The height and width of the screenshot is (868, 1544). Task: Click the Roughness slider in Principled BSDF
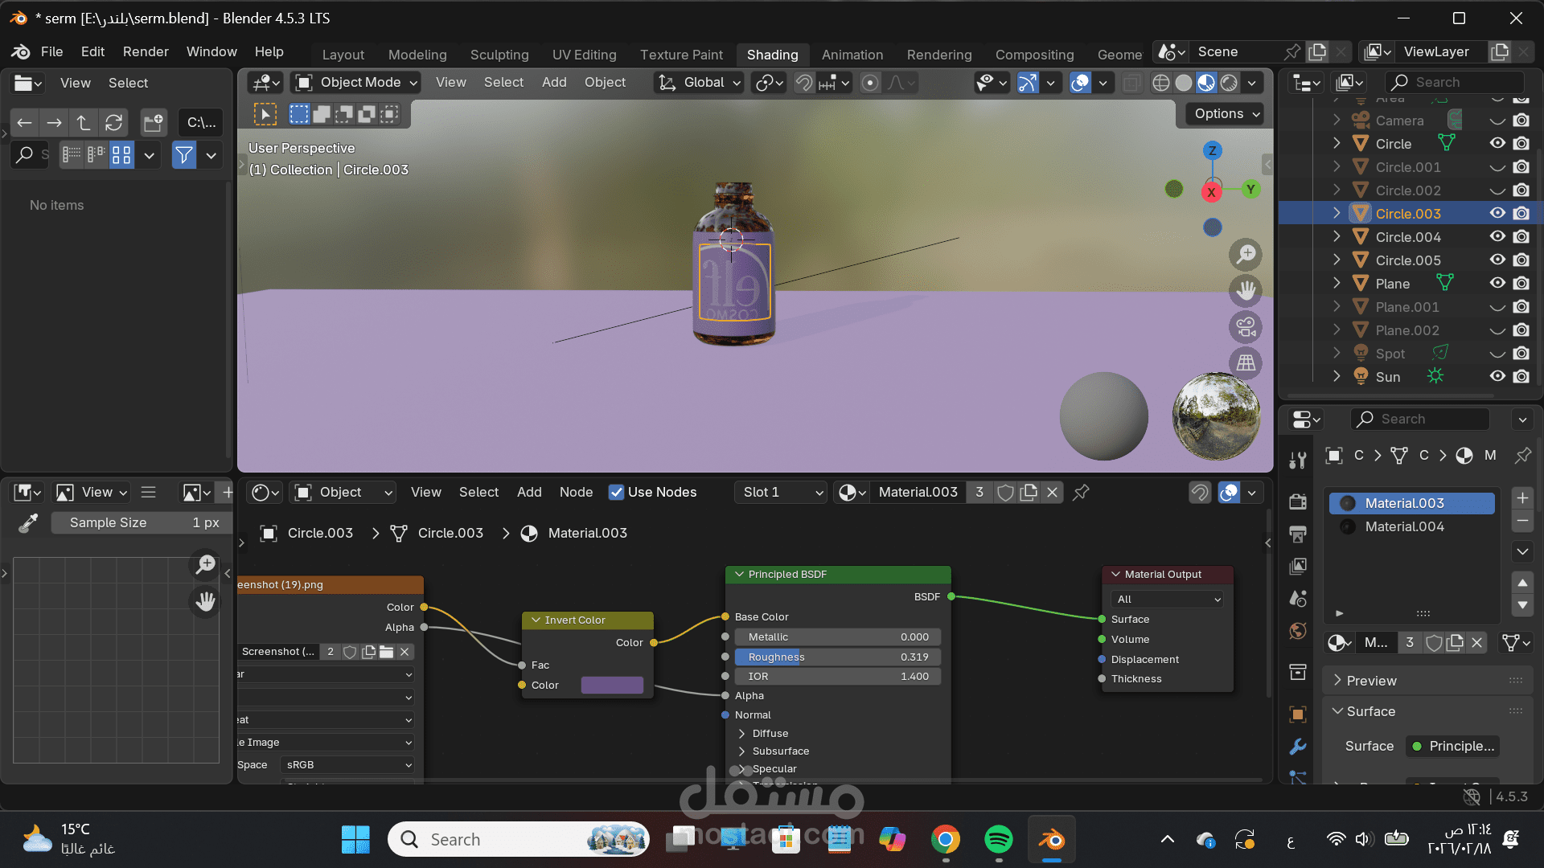click(837, 657)
